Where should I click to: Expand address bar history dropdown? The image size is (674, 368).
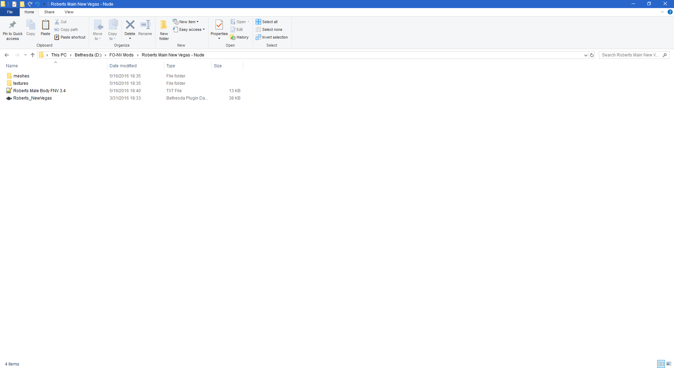586,55
